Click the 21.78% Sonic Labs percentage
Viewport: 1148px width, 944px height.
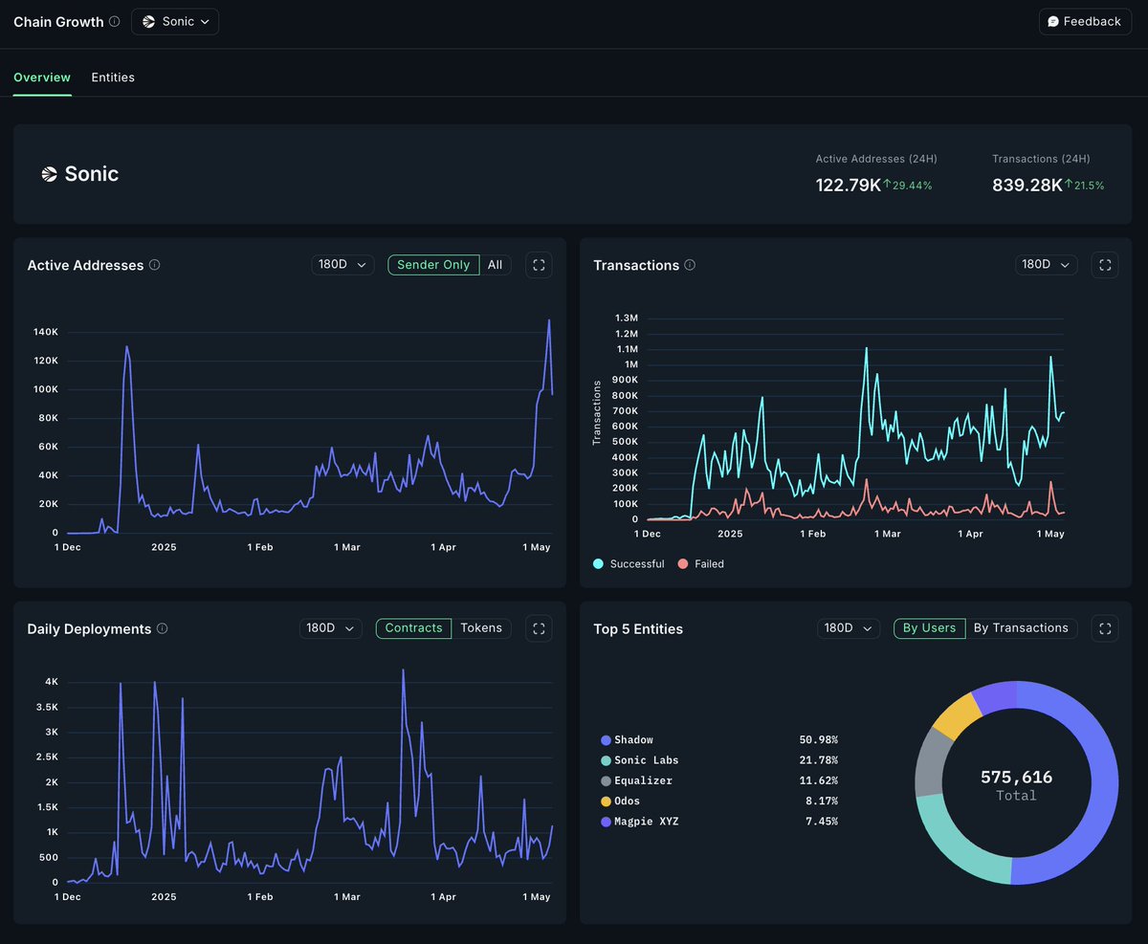click(819, 760)
